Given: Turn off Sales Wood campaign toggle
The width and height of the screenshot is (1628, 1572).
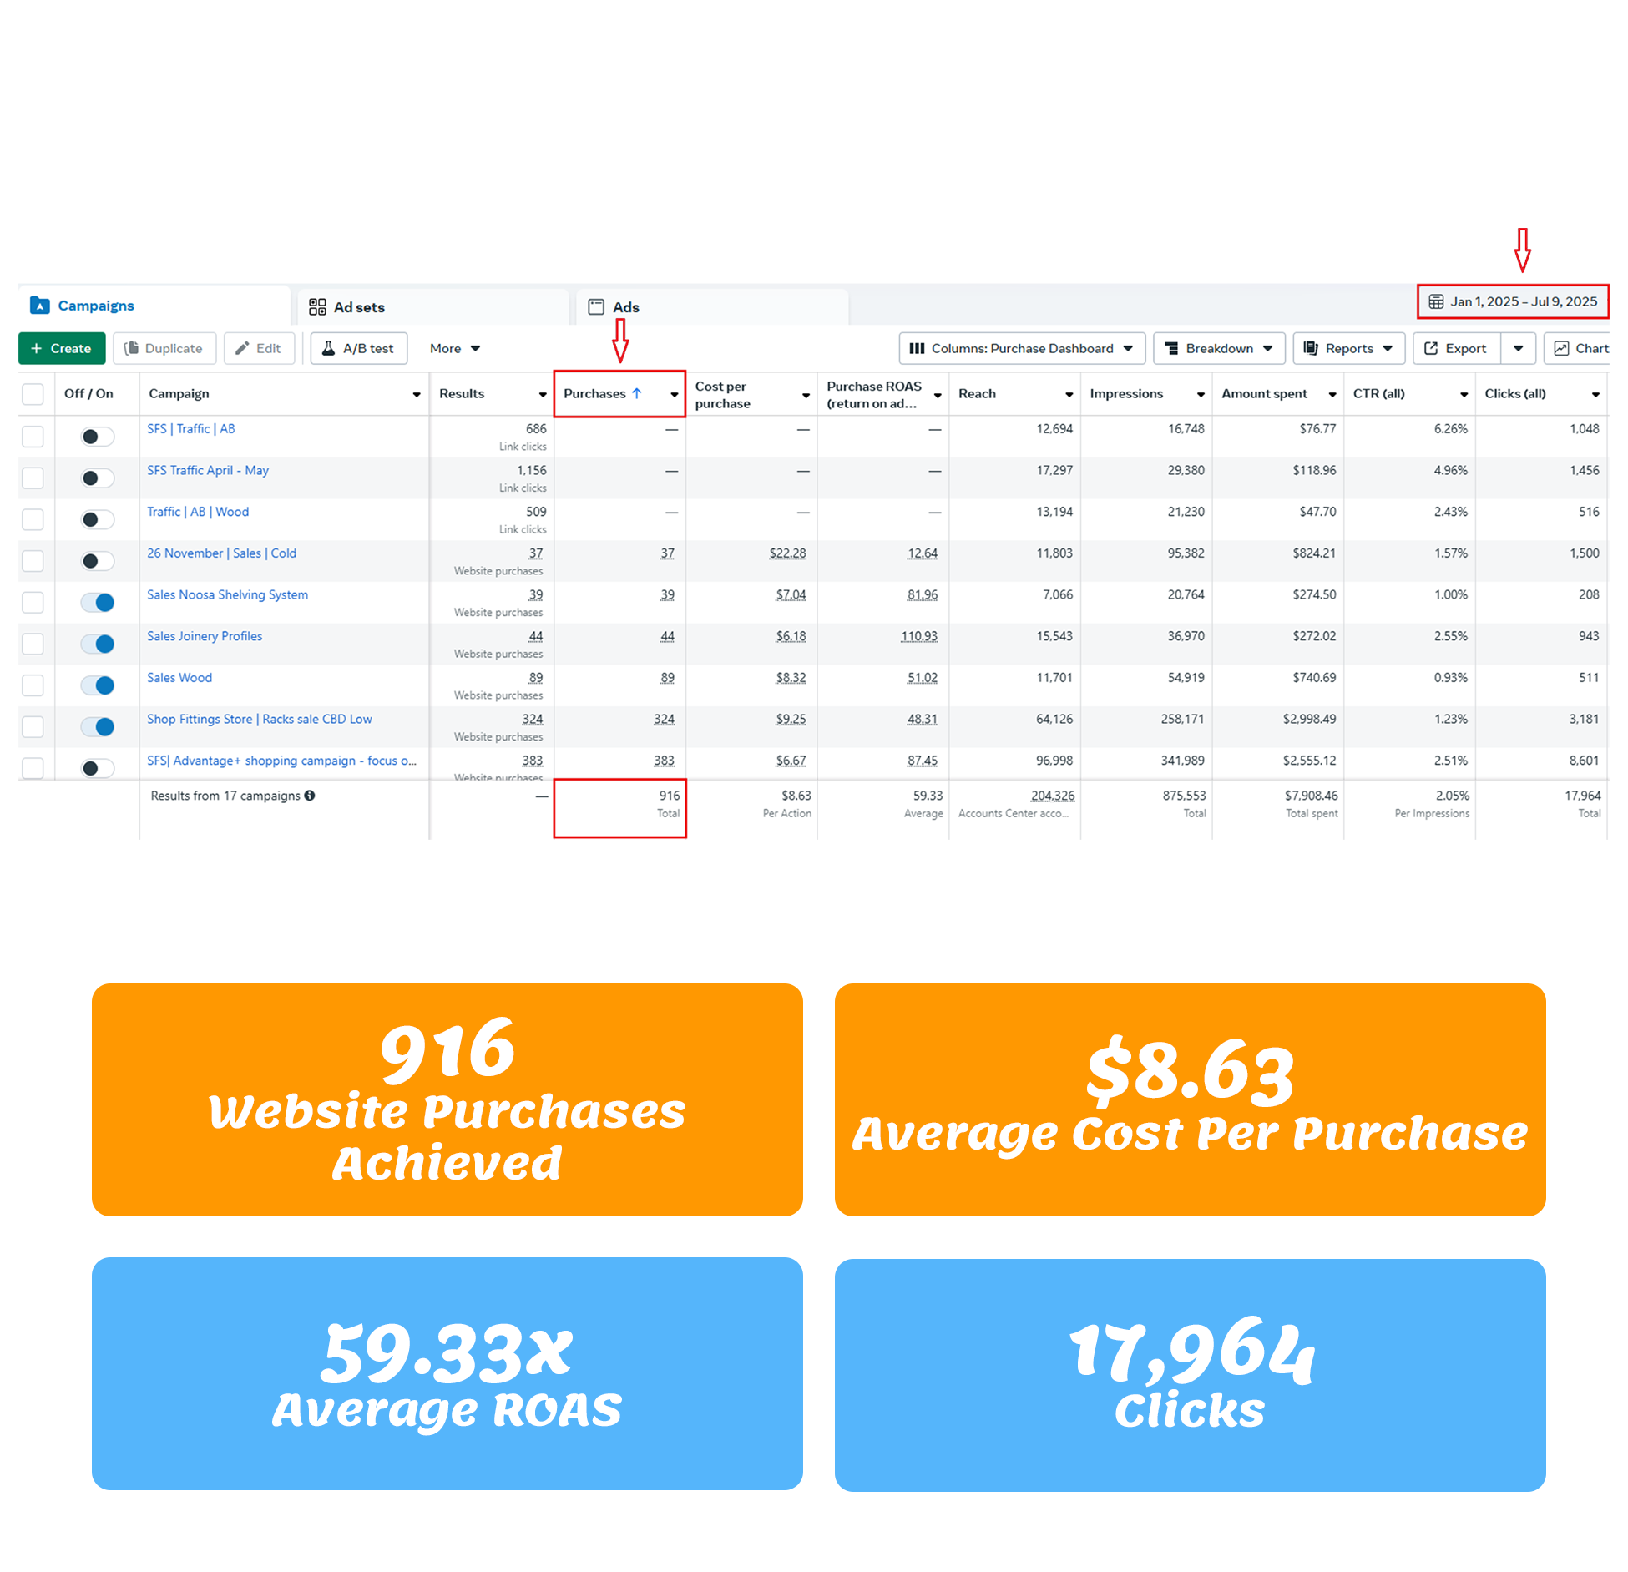Looking at the screenshot, I should point(98,685).
